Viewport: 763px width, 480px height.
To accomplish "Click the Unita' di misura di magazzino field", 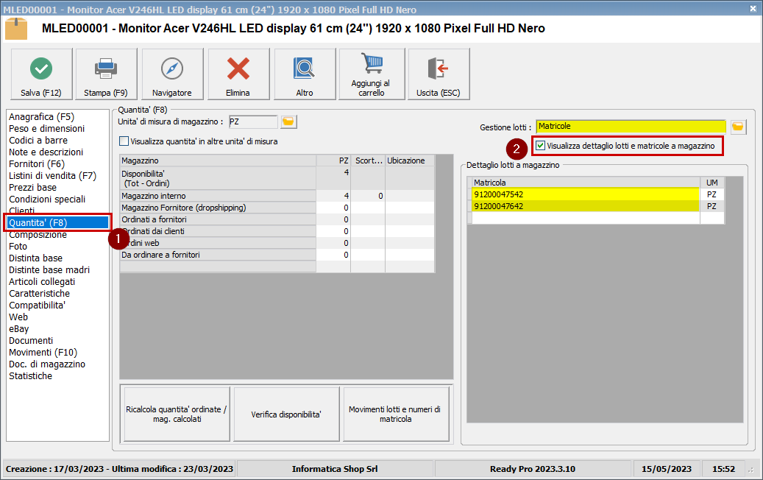I will (253, 121).
